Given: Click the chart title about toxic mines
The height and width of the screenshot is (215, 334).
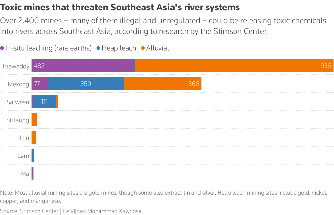Looking at the screenshot, I should click(x=120, y=8).
